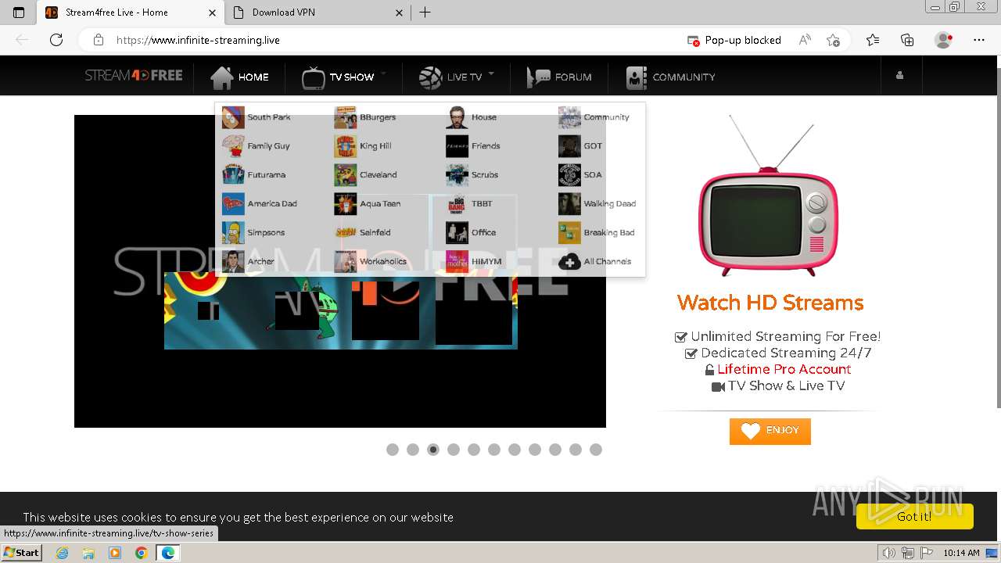This screenshot has width=1001, height=563.
Task: Select the first slideshow dot
Action: [x=393, y=450]
